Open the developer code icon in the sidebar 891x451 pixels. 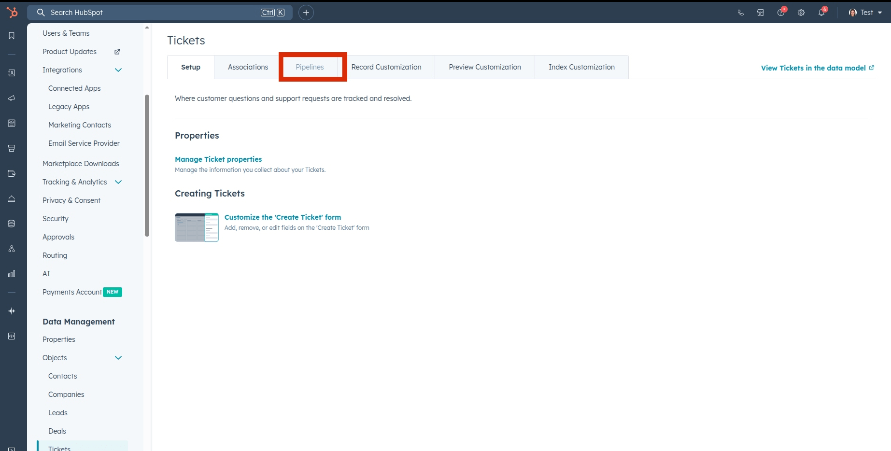coord(11,336)
